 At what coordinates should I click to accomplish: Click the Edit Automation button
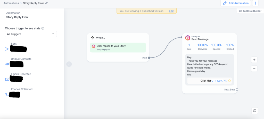tap(236, 3)
